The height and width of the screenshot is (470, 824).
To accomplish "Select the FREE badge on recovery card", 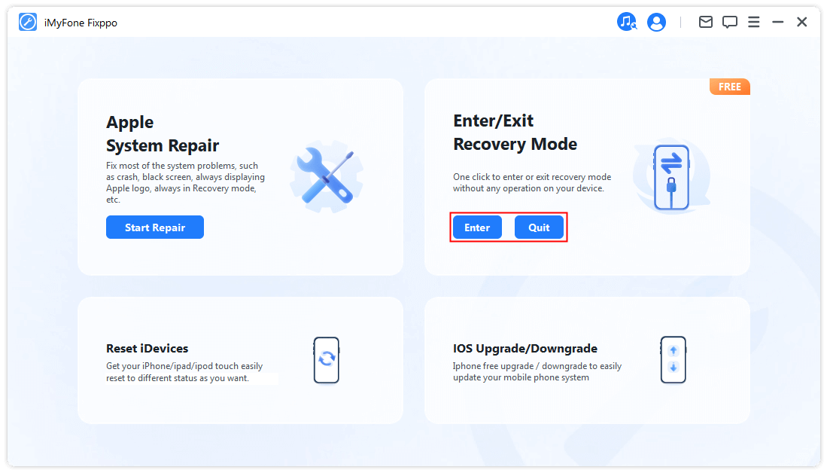I will 729,87.
